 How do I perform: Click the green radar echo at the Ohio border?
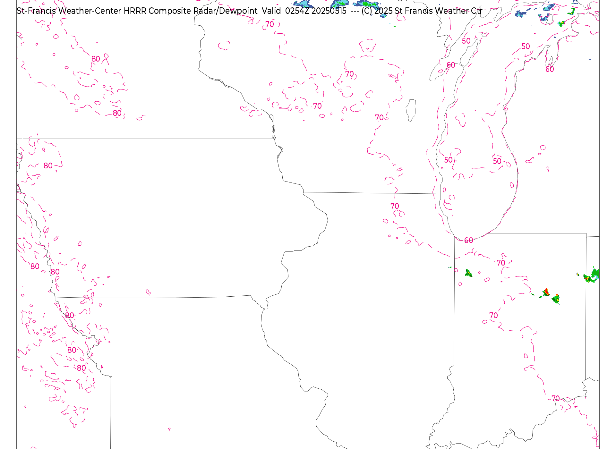click(592, 275)
